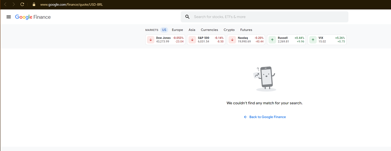The height and width of the screenshot is (151, 391).
Task: Switch to the Asia markets tab
Action: click(192, 30)
